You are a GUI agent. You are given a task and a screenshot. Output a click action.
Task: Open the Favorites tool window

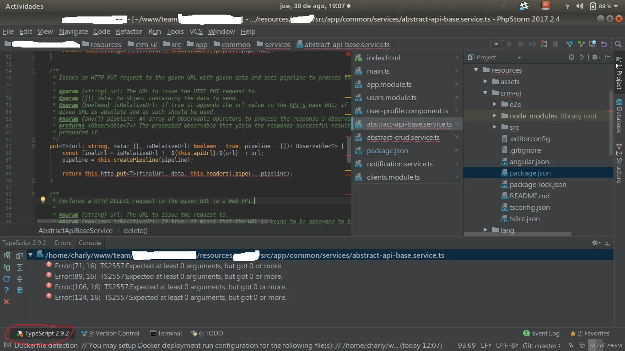(590, 333)
